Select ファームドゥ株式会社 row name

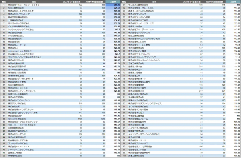[x=18, y=144]
